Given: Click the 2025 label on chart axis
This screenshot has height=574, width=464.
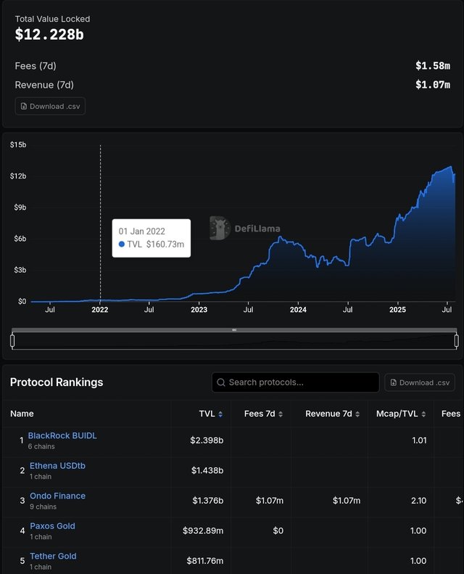Looking at the screenshot, I should [x=397, y=310].
